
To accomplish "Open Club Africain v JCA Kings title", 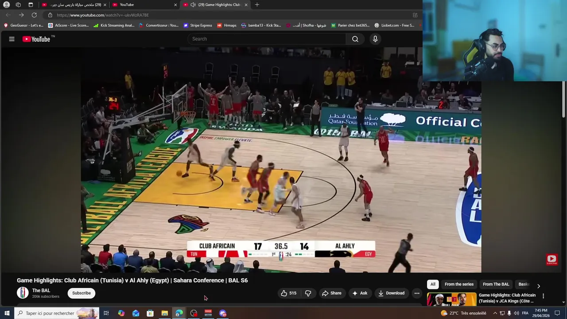I will pos(507,298).
